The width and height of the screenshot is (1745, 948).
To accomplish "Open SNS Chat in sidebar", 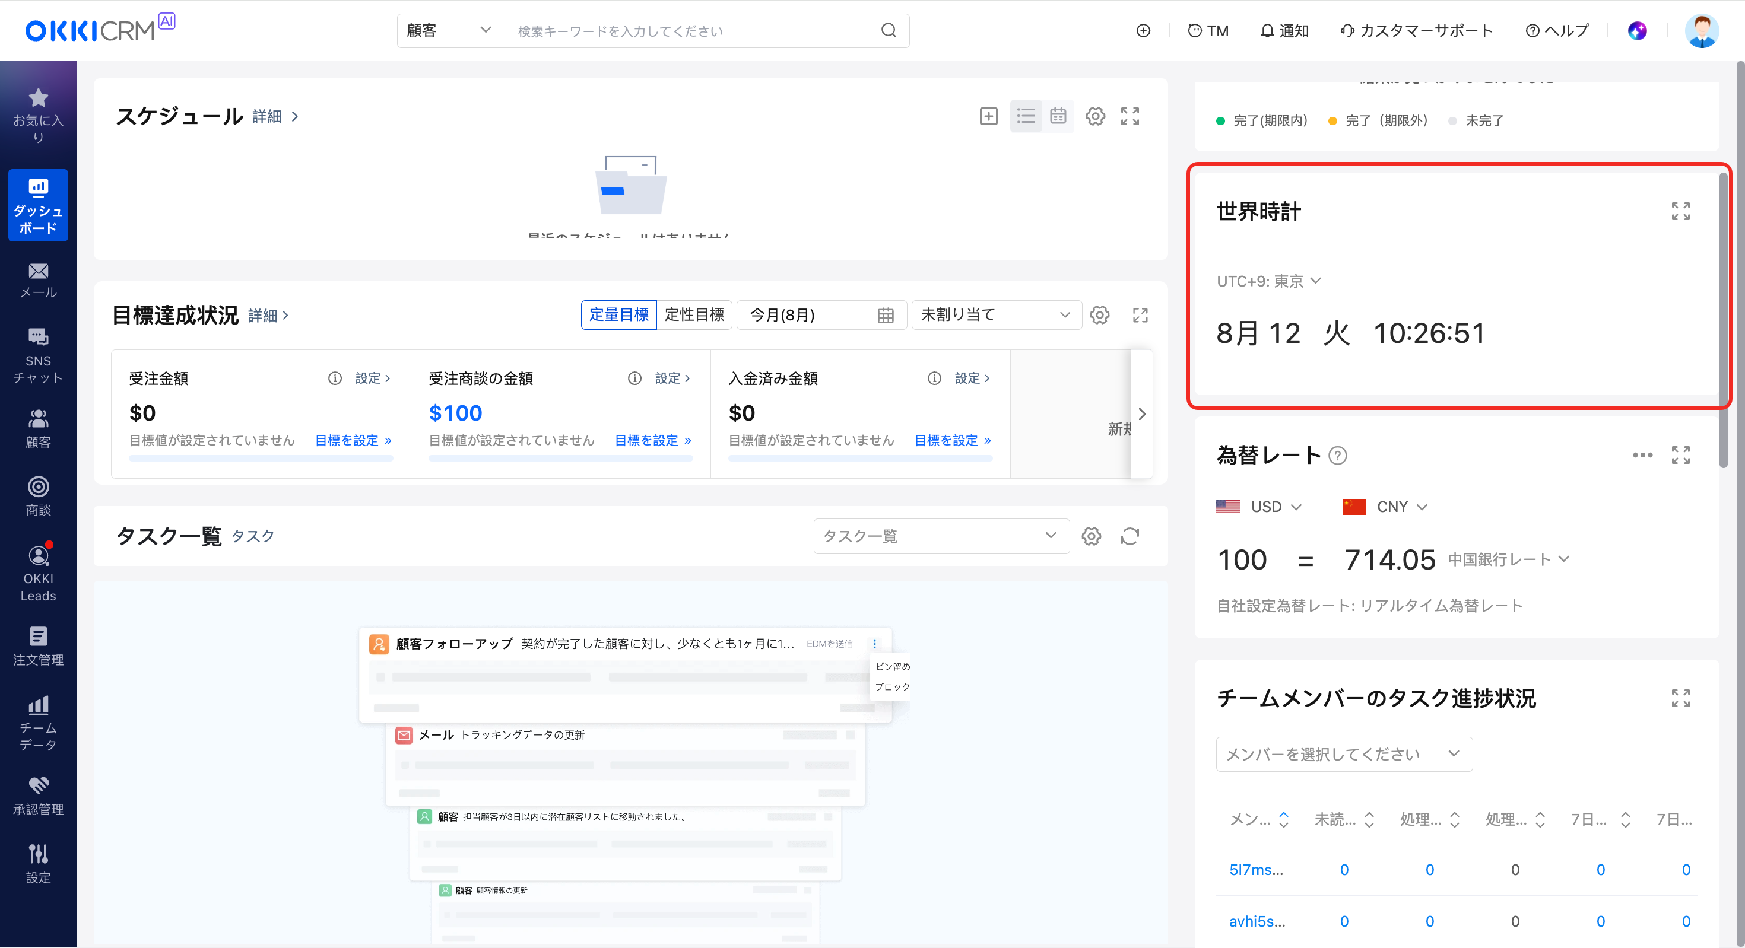I will [x=38, y=355].
